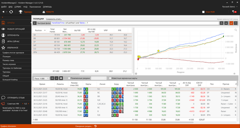Screen dimensions: 240x128
Task: Toggle the graph view orange chart icon
Action: (231, 23)
